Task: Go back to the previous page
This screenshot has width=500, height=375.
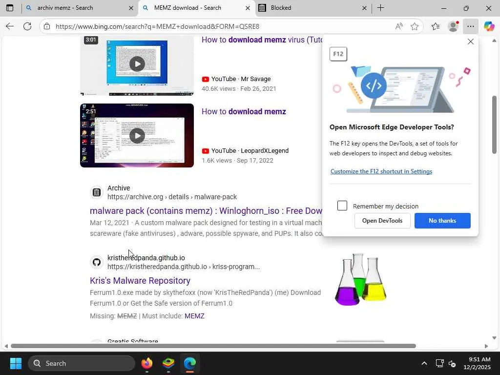Action: click(10, 26)
